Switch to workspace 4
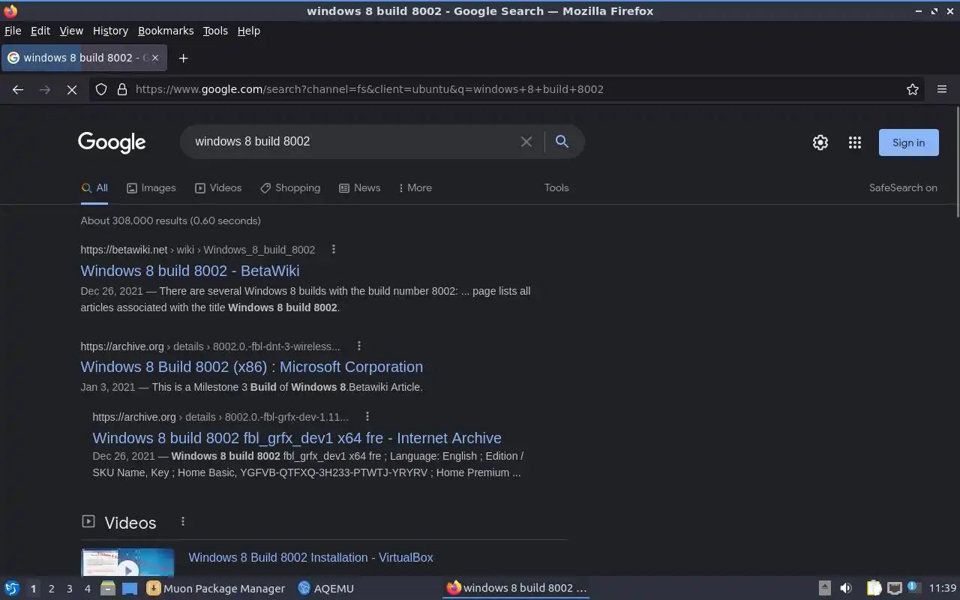 click(87, 589)
